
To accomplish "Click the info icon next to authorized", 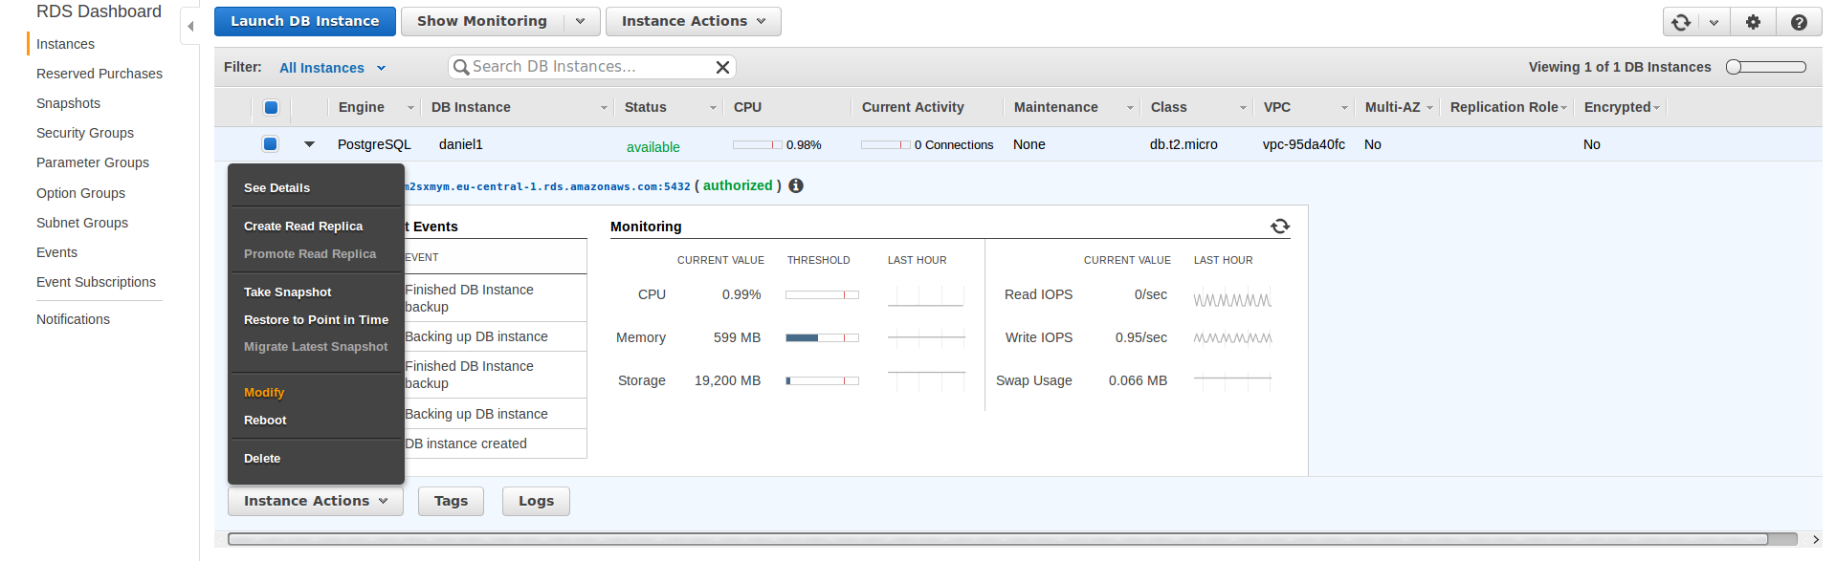I will pyautogui.click(x=796, y=185).
